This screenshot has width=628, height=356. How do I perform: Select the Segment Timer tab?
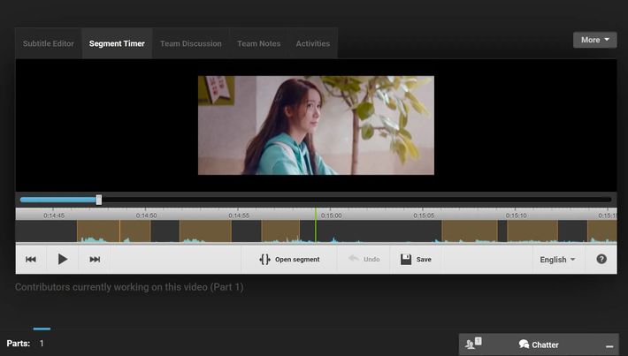[117, 43]
